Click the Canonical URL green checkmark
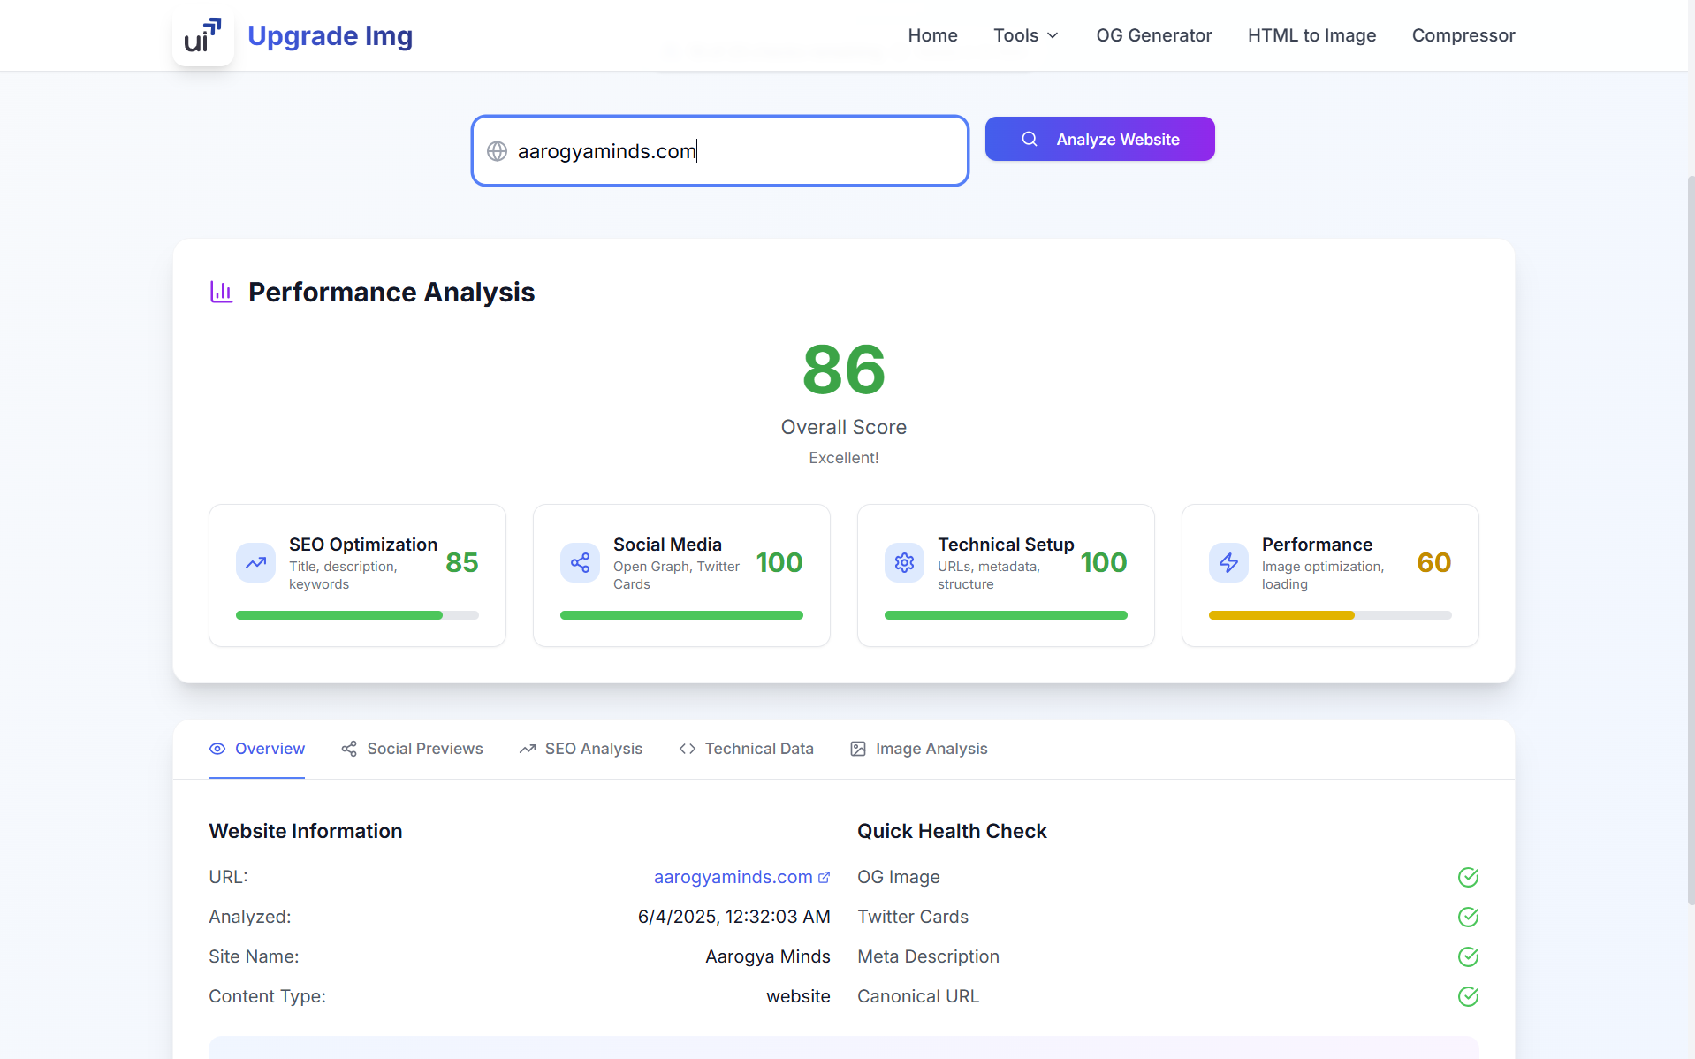Viewport: 1695px width, 1059px height. (1468, 996)
